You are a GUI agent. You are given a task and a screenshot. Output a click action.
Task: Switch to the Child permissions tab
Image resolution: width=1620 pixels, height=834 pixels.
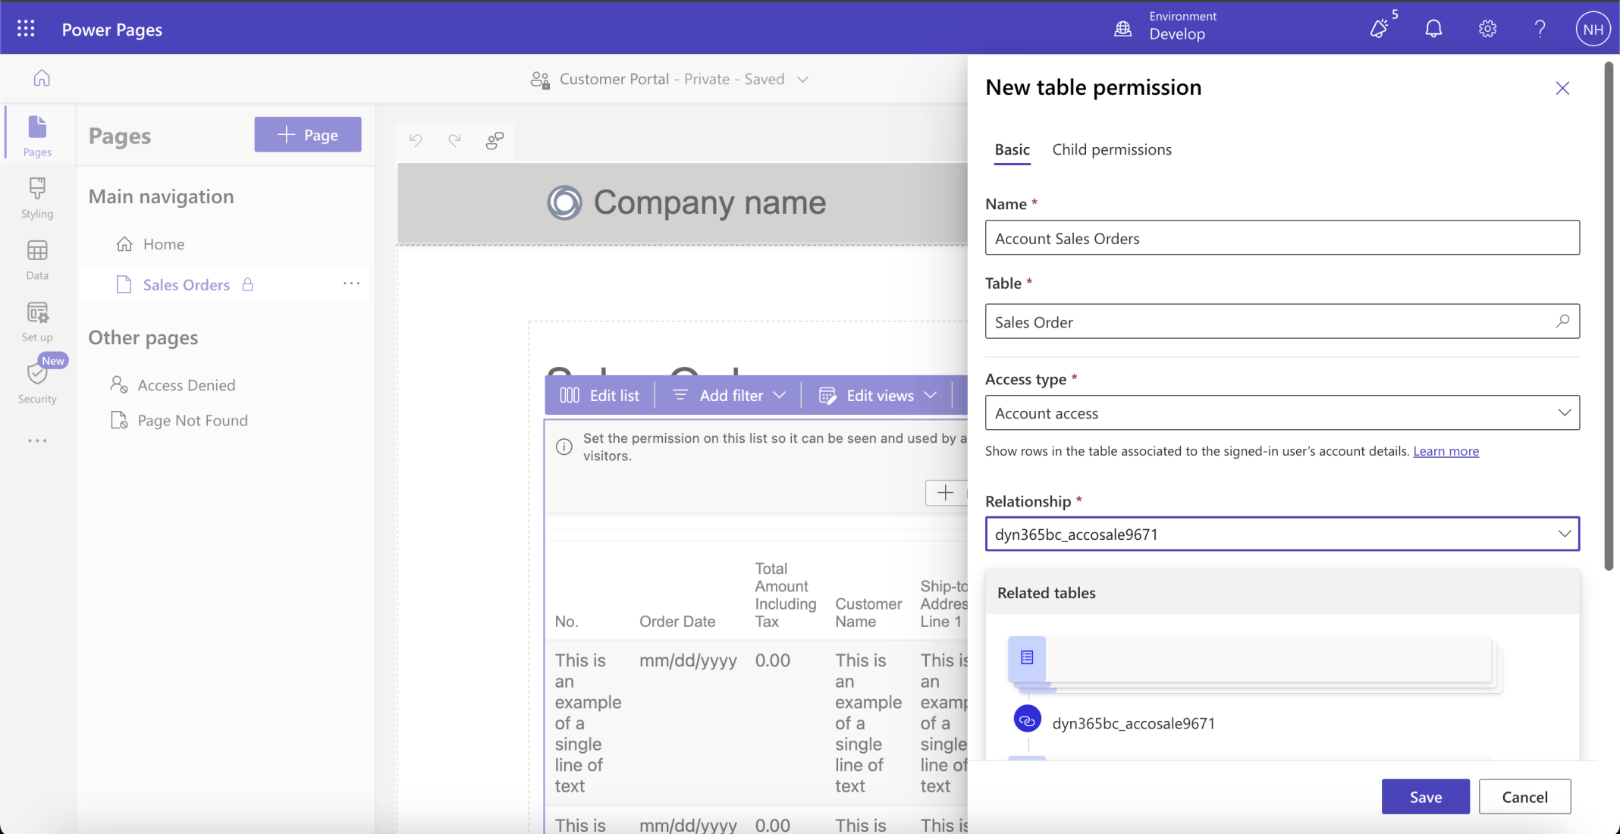coord(1111,149)
